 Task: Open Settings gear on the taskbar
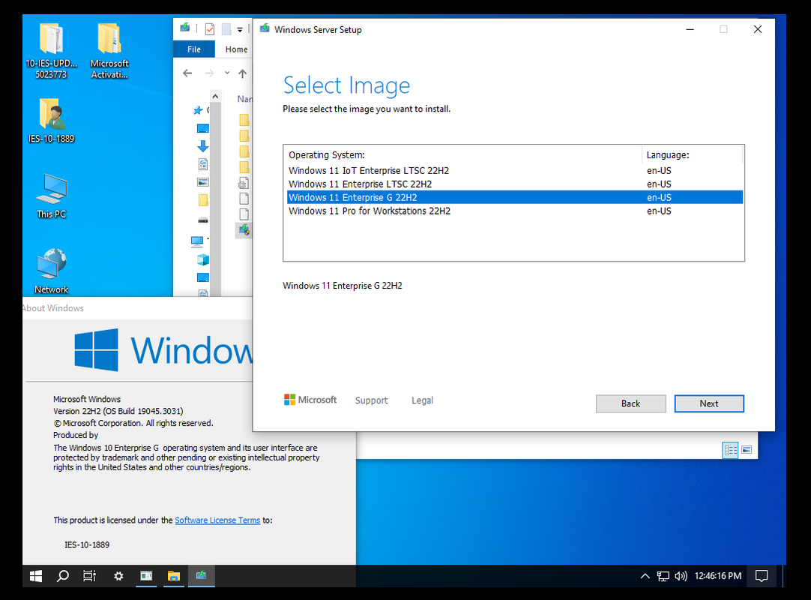coord(118,576)
